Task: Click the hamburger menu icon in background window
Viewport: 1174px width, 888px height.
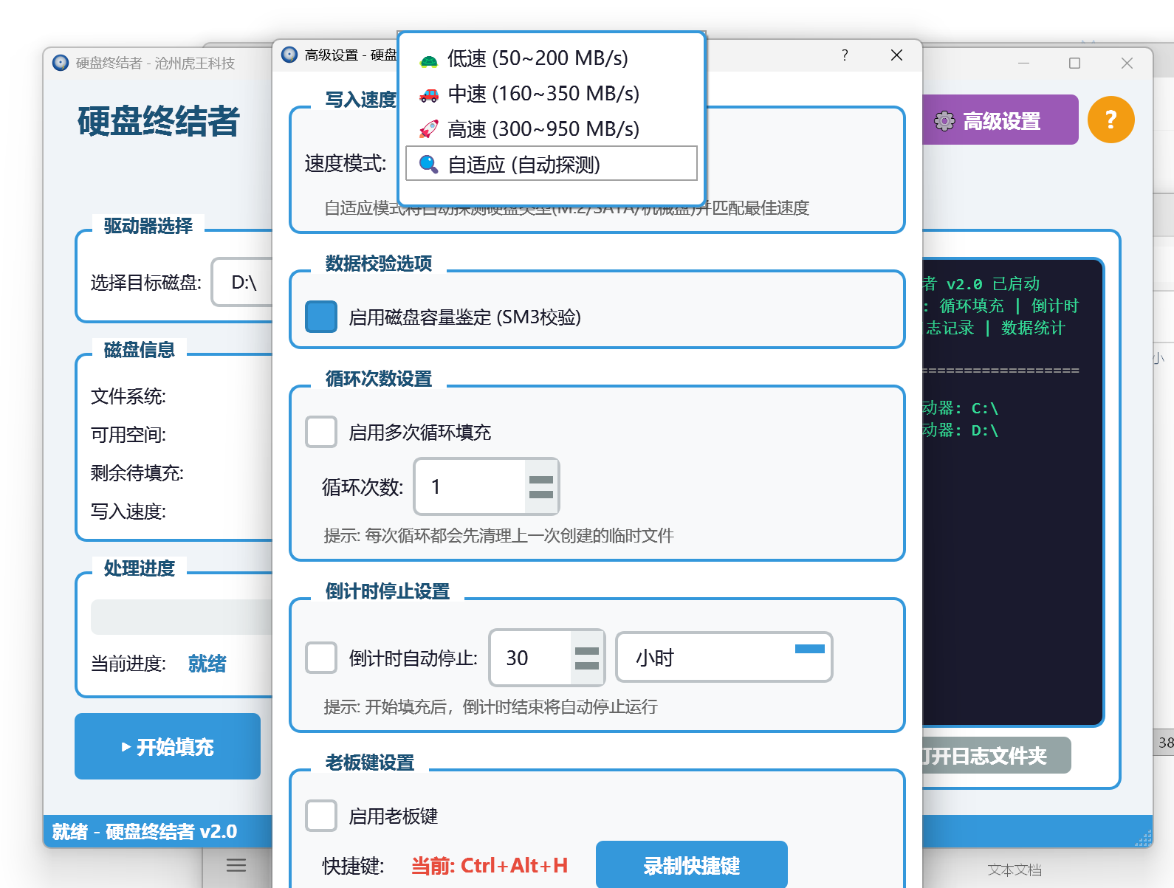Action: point(236,865)
